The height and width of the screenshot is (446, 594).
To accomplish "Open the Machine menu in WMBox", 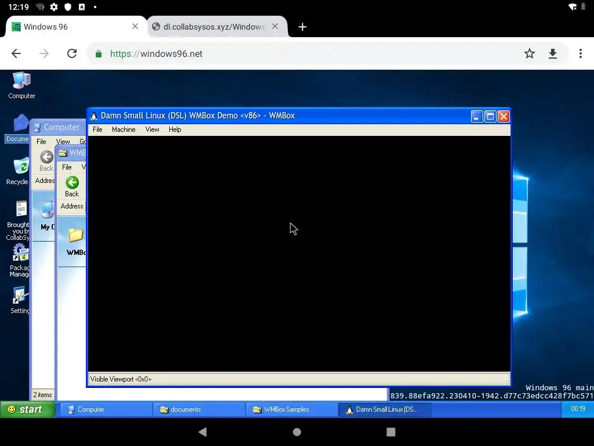I will [124, 130].
